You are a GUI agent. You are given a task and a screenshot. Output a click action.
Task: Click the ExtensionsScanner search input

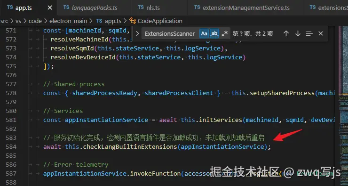[x=170, y=34]
